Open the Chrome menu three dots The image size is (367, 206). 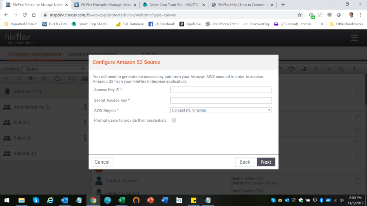[x=361, y=15]
